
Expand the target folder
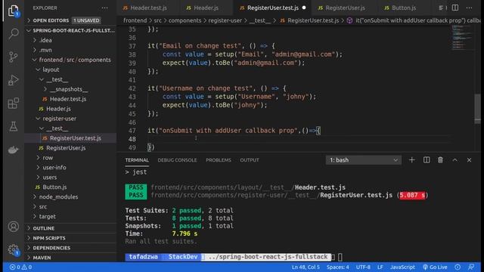(70, 217)
